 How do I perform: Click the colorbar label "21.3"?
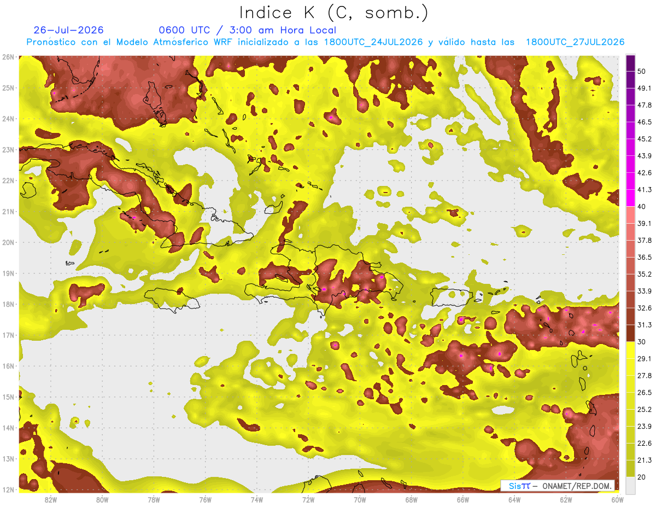[645, 460]
